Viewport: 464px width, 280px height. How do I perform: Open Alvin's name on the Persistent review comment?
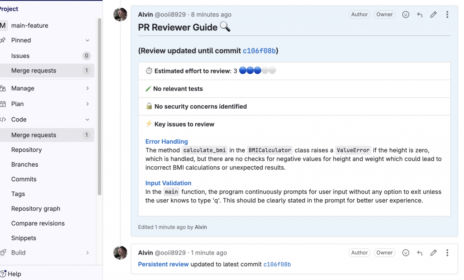click(x=145, y=253)
